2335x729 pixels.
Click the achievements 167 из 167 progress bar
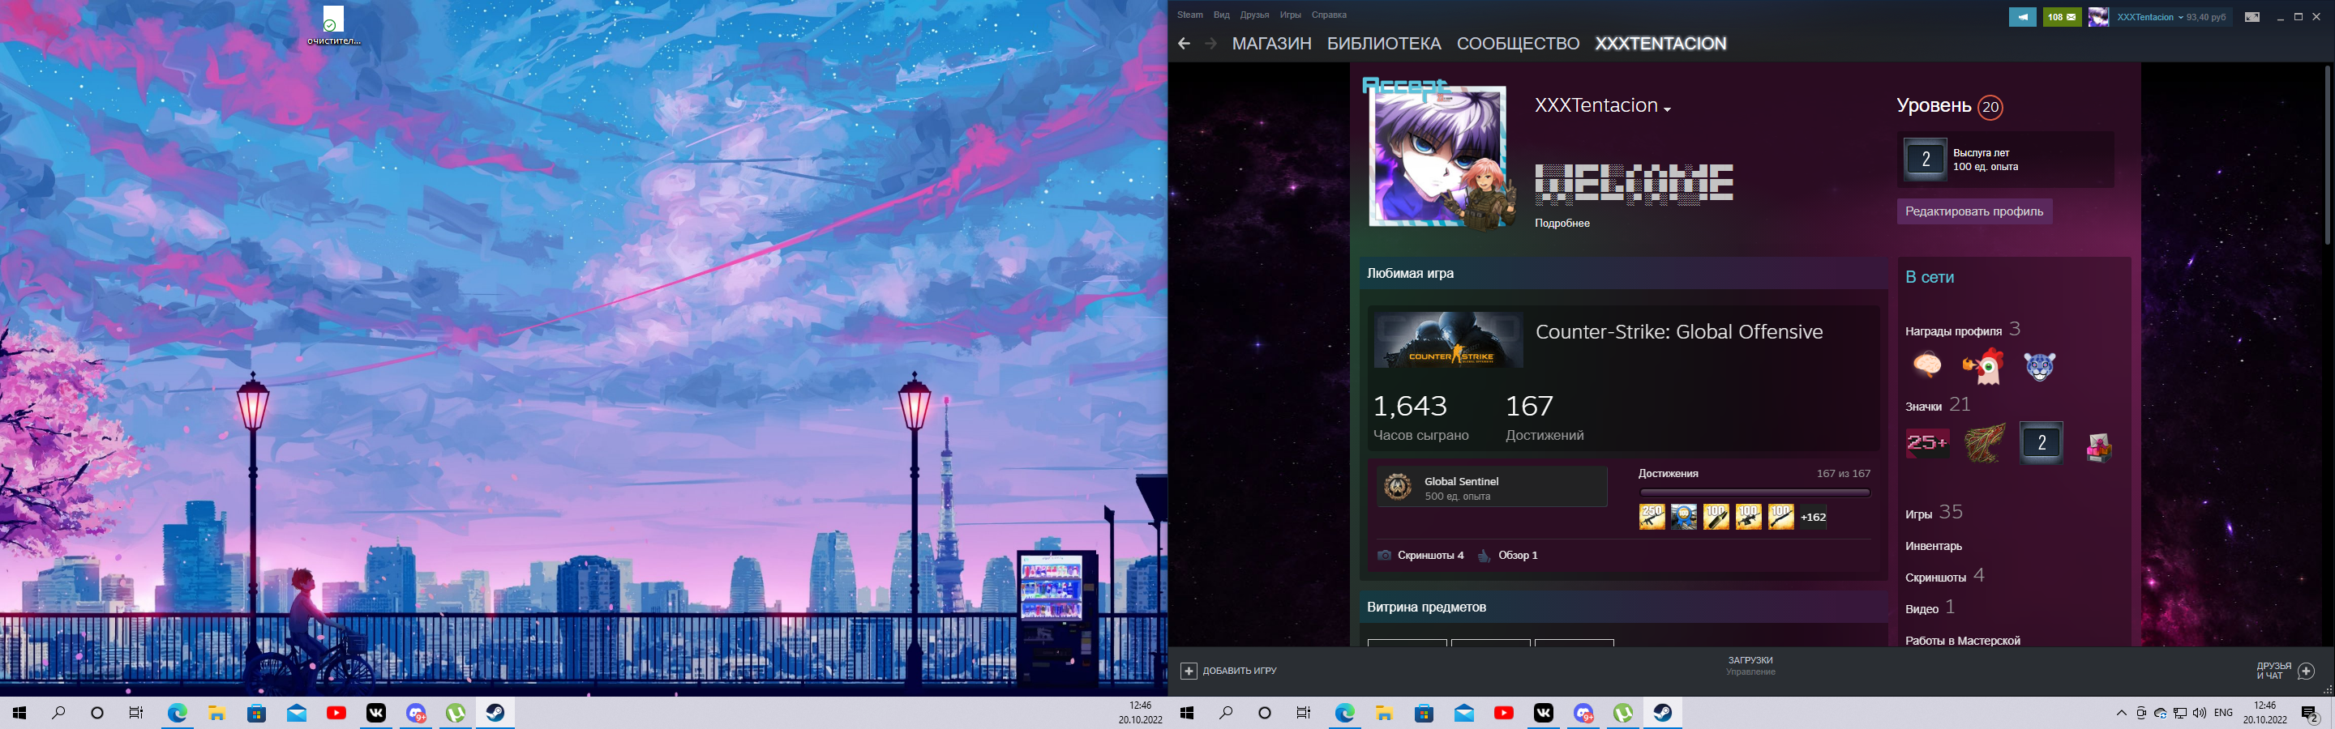click(x=1754, y=493)
